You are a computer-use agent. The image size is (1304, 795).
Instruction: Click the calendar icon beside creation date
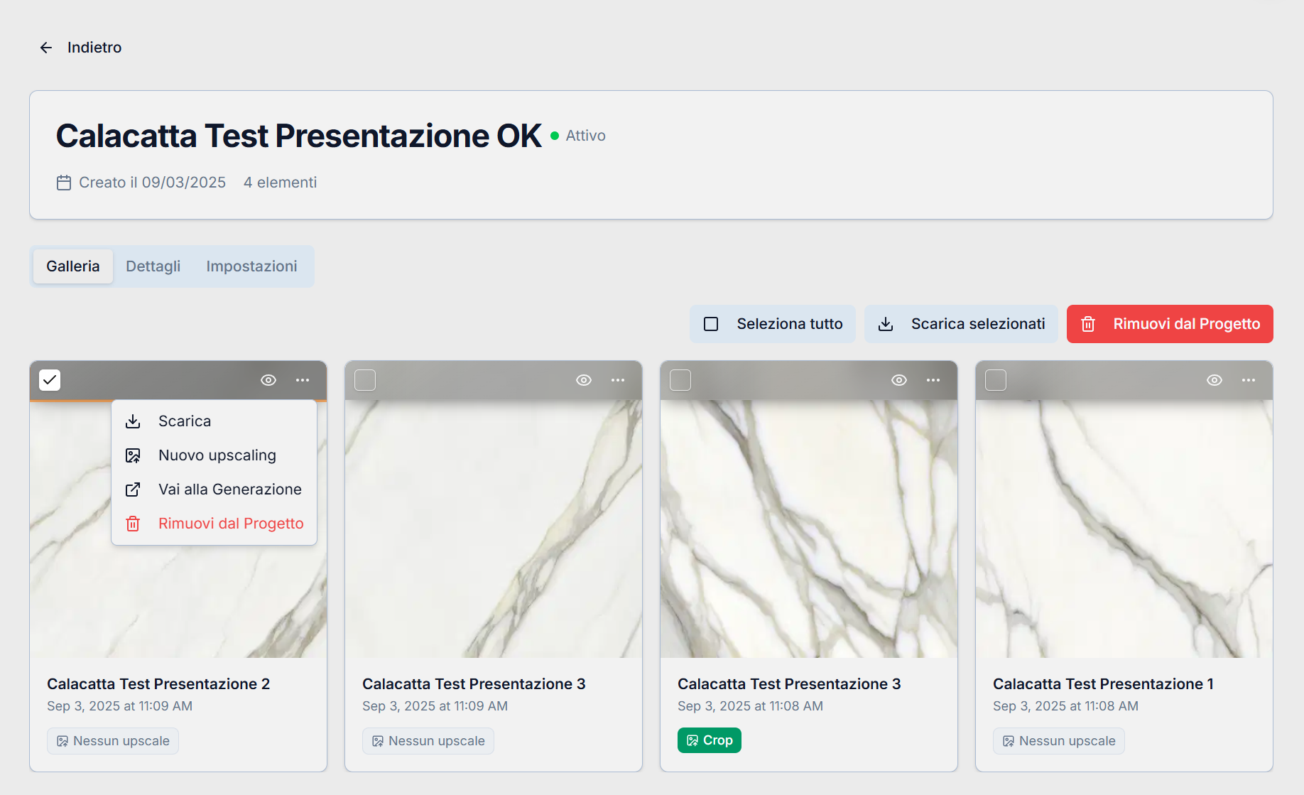[64, 183]
